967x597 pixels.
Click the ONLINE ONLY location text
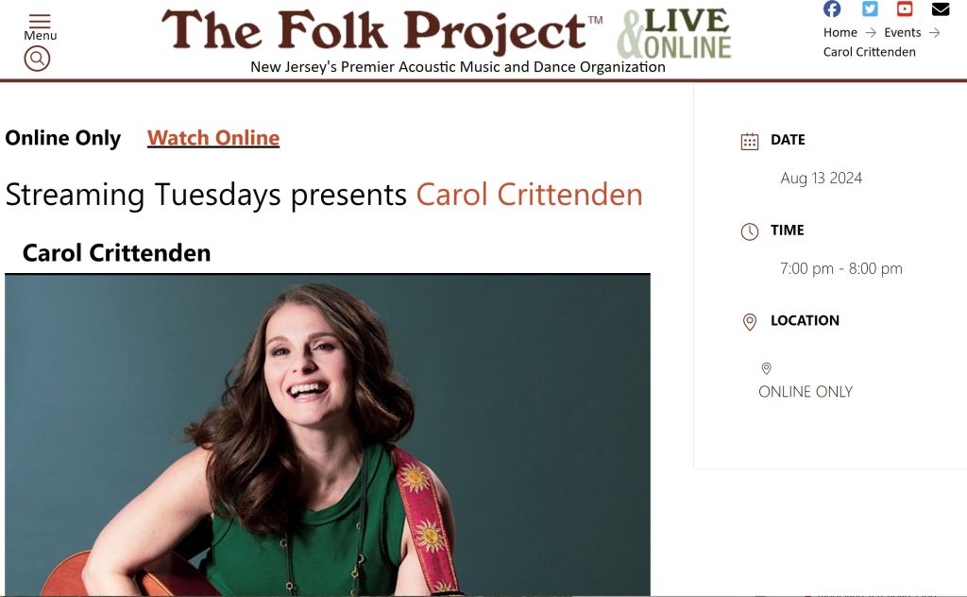806,392
